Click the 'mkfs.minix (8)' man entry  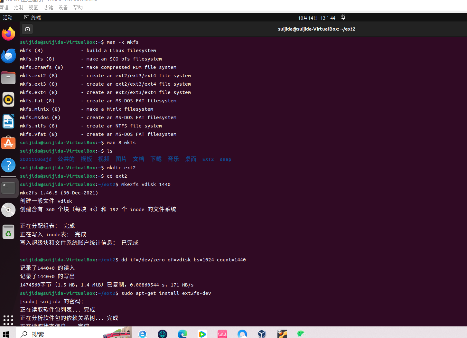40,109
